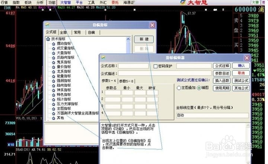Click the password input next to 密码保护
The height and width of the screenshot is (164, 268).
tap(194, 66)
